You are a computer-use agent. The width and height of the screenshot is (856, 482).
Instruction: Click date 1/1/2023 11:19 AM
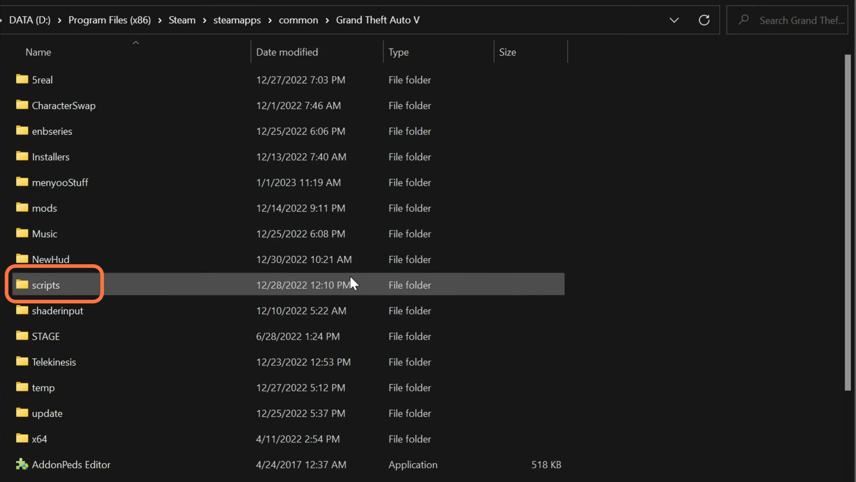point(298,183)
